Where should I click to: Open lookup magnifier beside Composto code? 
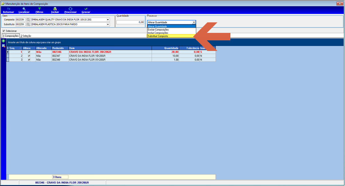tap(28, 20)
